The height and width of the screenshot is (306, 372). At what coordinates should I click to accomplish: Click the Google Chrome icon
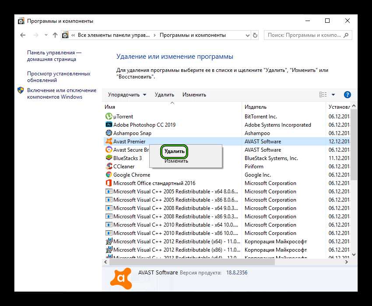click(x=109, y=174)
